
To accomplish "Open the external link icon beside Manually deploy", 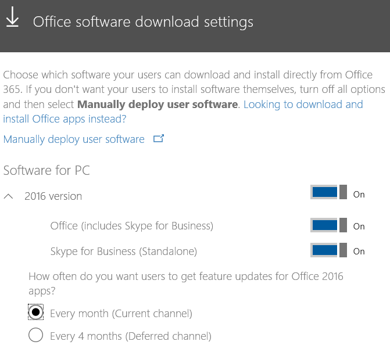I will [159, 138].
